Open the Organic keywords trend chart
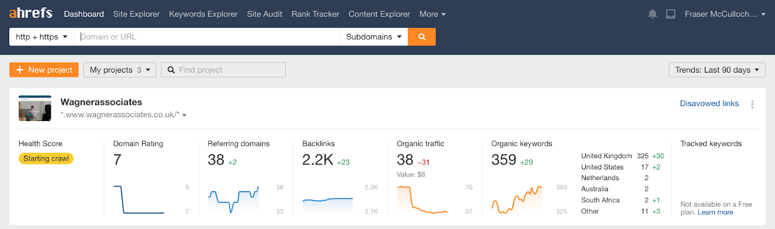Image resolution: width=775 pixels, height=229 pixels. point(517,199)
